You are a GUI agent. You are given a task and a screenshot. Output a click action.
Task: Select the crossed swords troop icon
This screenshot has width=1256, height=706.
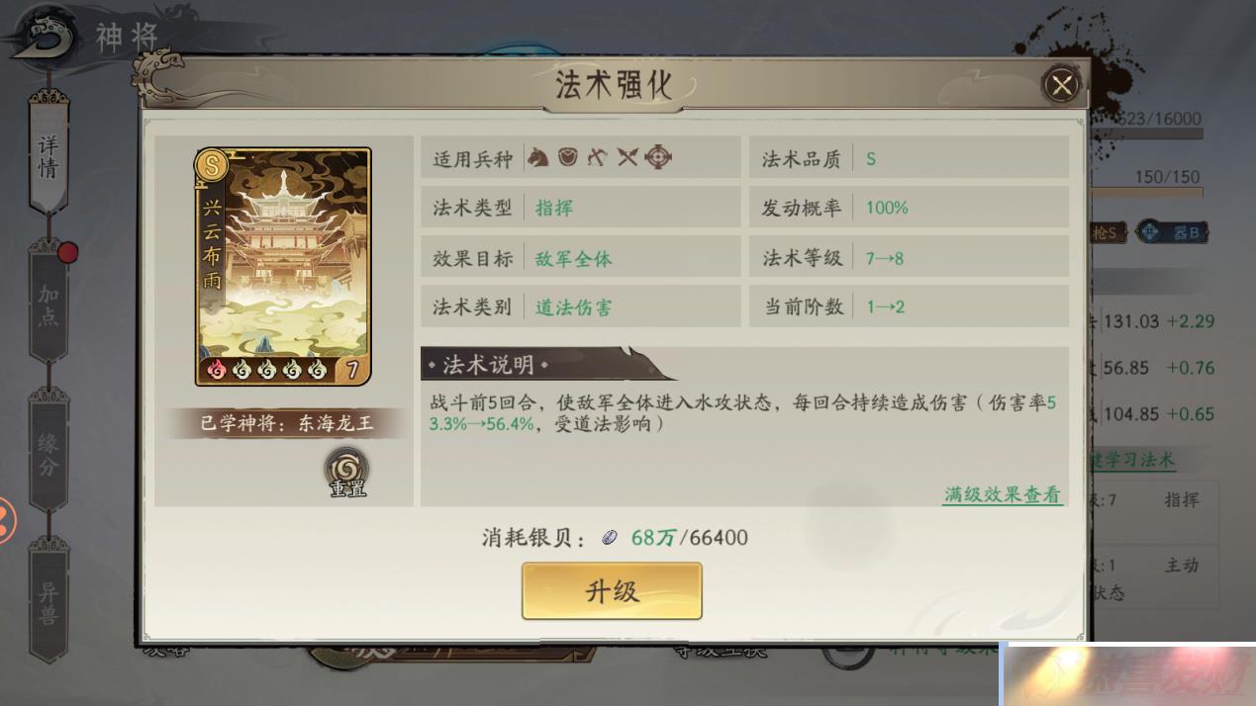point(628,157)
